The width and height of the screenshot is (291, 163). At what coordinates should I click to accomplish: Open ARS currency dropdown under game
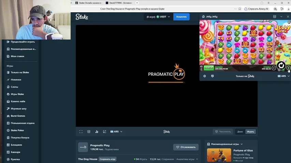pyautogui.click(x=116, y=131)
